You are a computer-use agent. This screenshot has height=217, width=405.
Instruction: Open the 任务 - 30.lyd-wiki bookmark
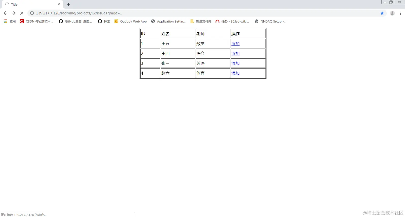coord(232,21)
